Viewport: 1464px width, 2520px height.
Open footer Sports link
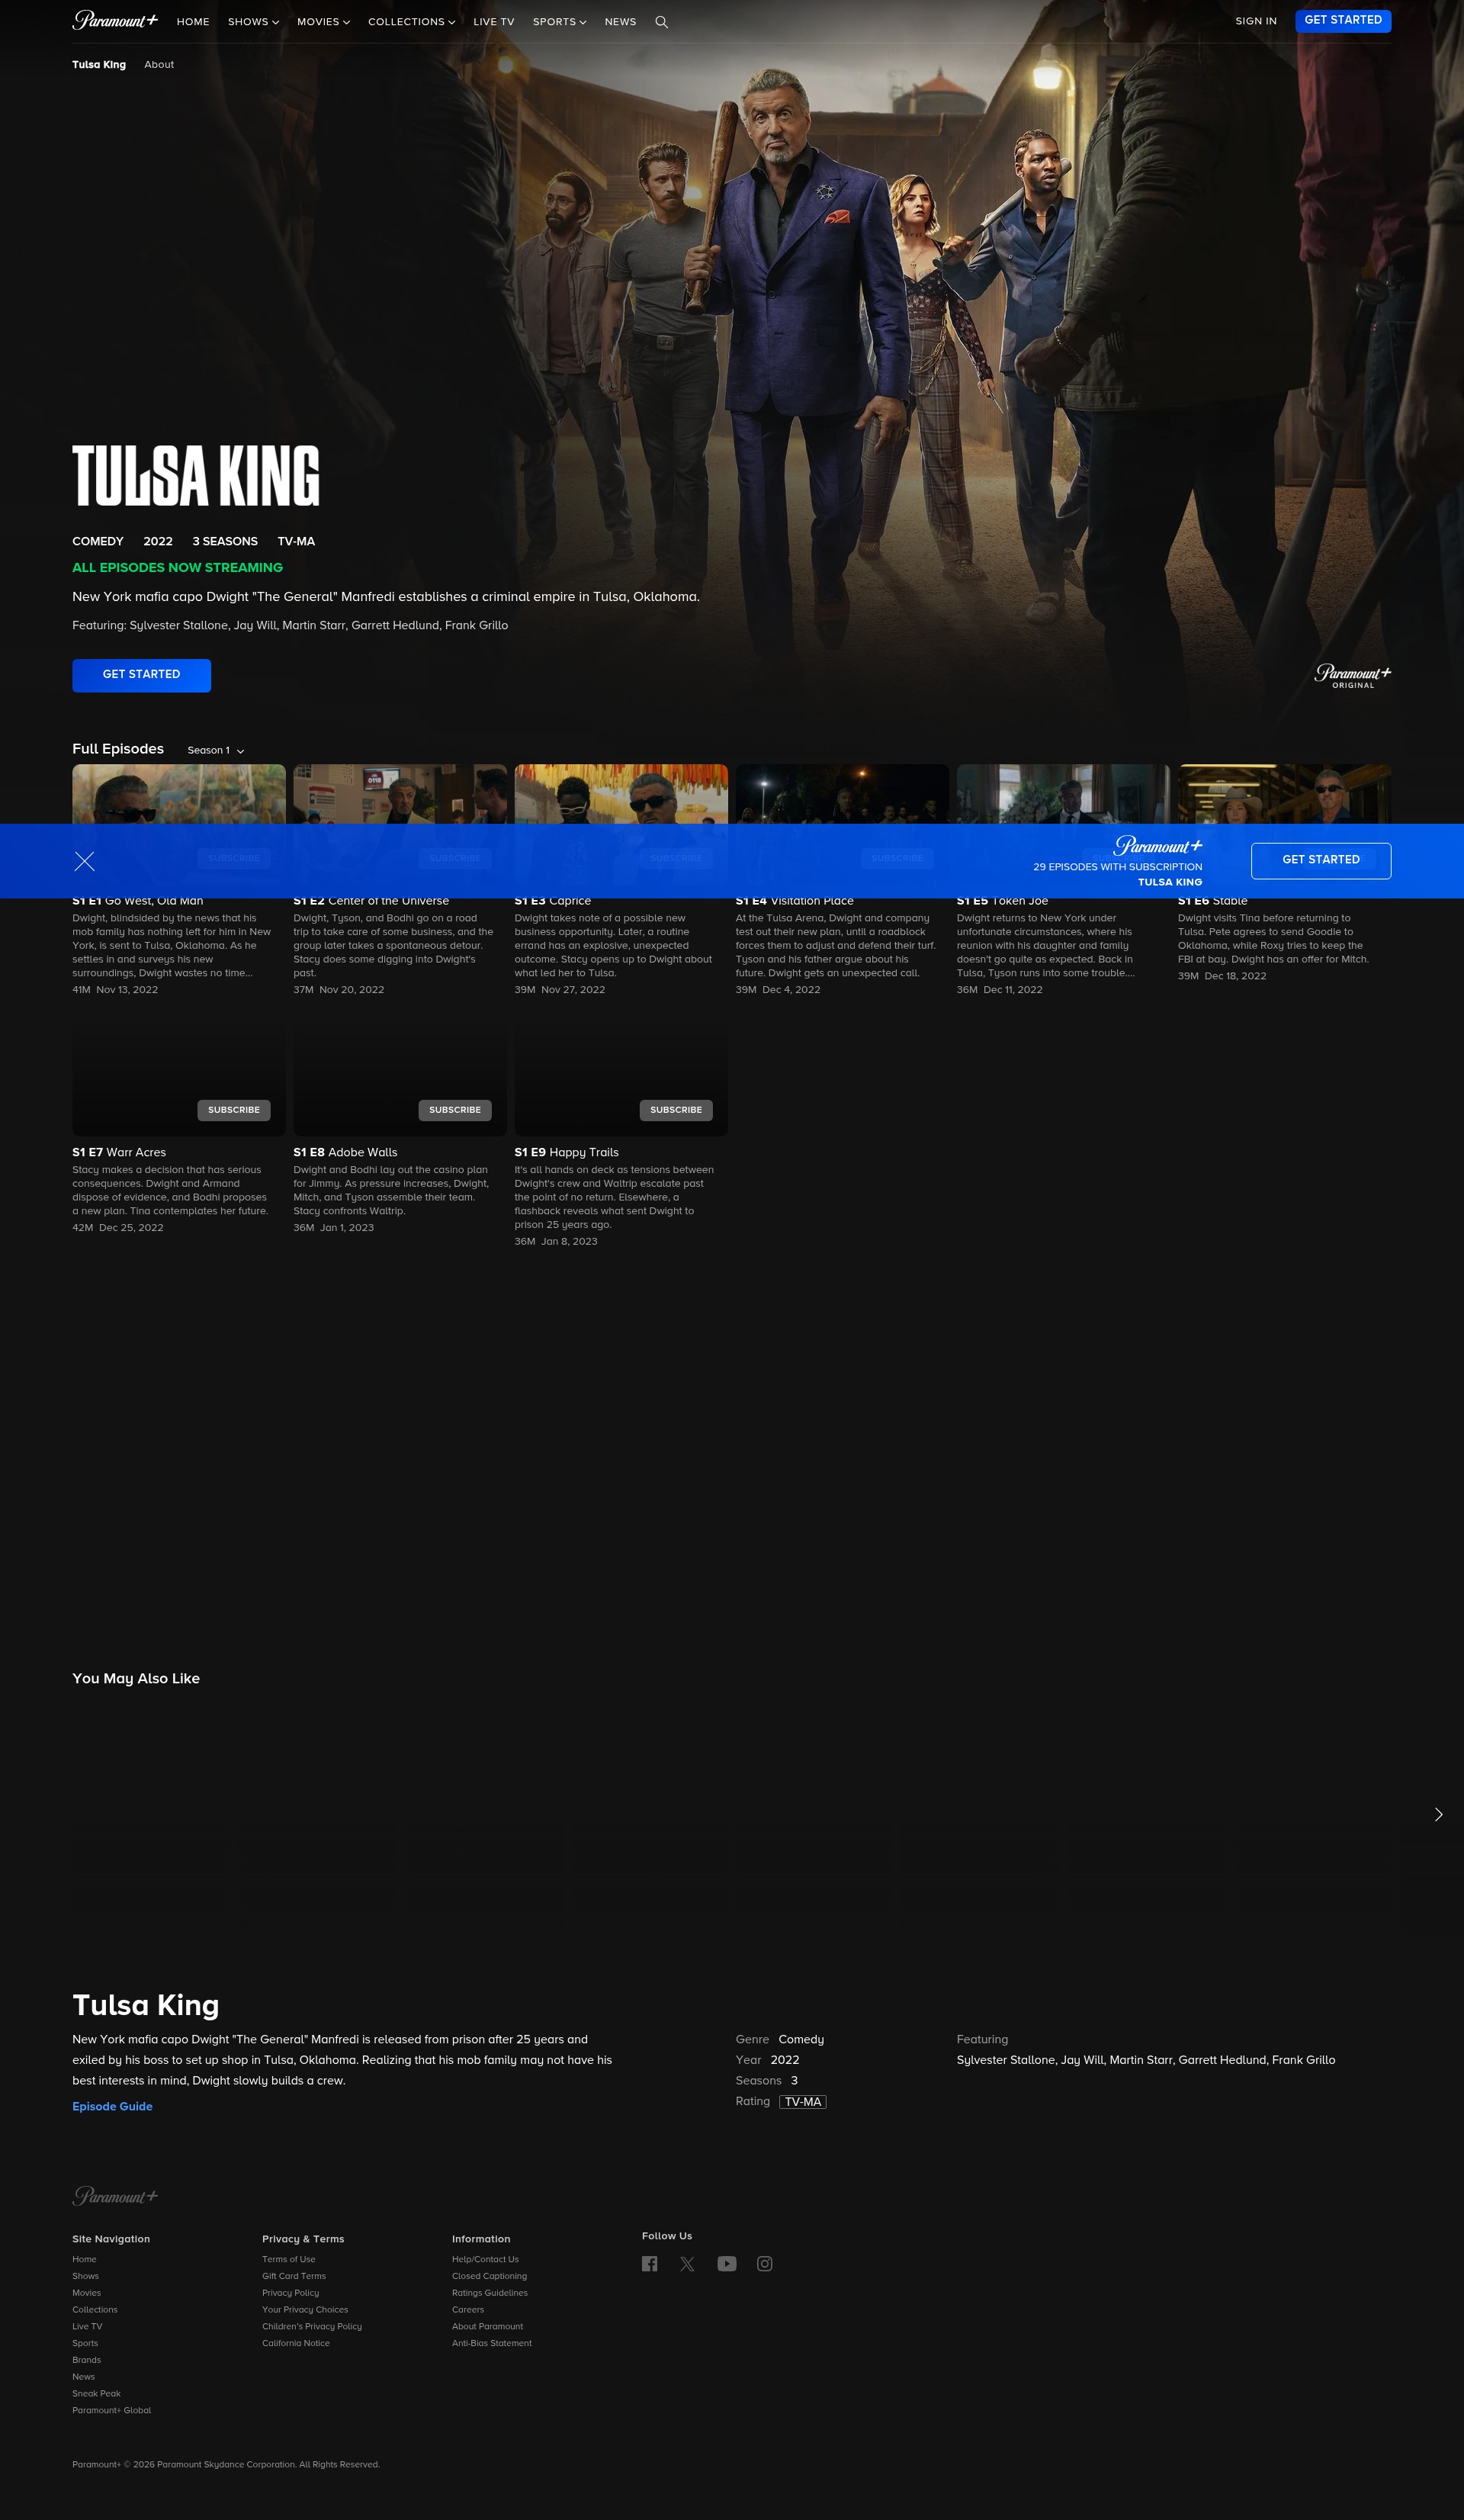(85, 2344)
